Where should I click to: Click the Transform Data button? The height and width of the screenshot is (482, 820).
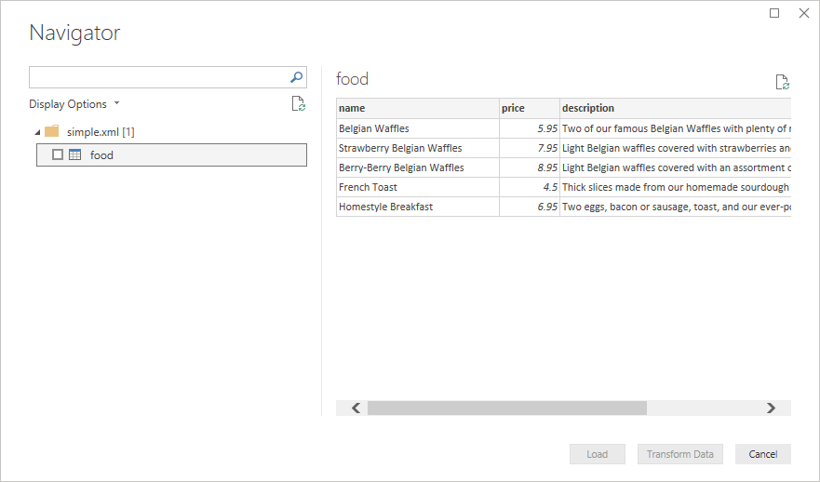679,454
